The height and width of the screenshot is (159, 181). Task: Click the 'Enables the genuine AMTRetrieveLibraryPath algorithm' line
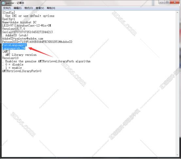[x=46, y=61]
